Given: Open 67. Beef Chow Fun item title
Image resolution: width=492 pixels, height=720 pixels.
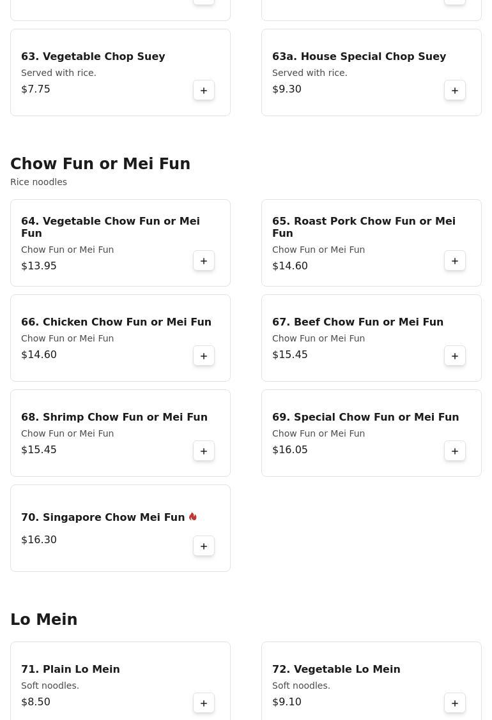Looking at the screenshot, I should [x=358, y=322].
